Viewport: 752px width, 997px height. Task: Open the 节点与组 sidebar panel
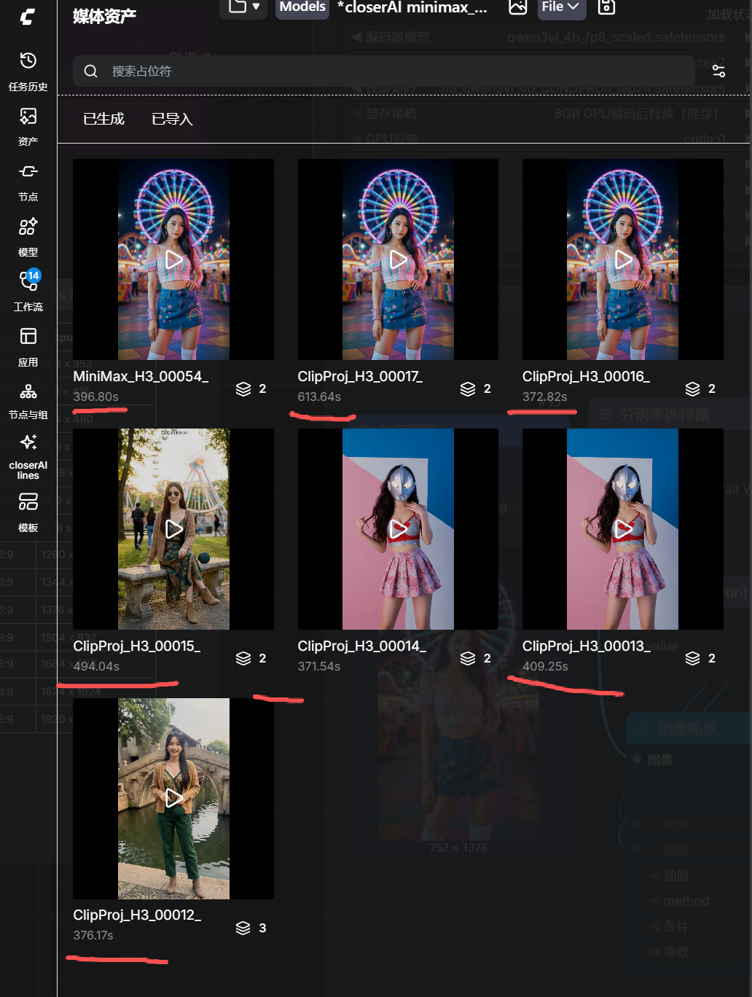tap(28, 402)
